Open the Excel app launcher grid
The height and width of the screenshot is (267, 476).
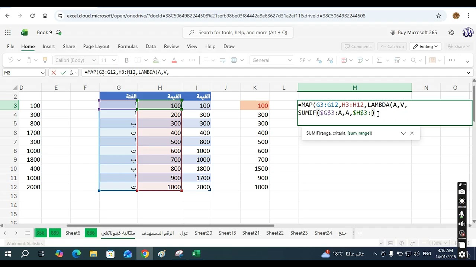[8, 33]
